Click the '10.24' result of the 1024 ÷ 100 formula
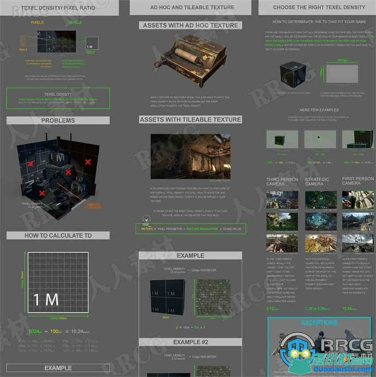Image resolution: width=376 pixels, height=377 pixels. coord(80,332)
